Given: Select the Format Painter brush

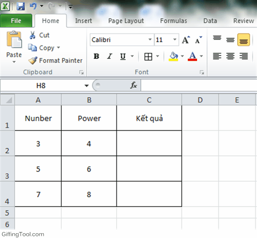Looking at the screenshot, I should coord(33,60).
